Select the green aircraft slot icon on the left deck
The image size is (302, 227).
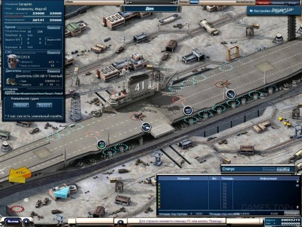tap(101, 145)
